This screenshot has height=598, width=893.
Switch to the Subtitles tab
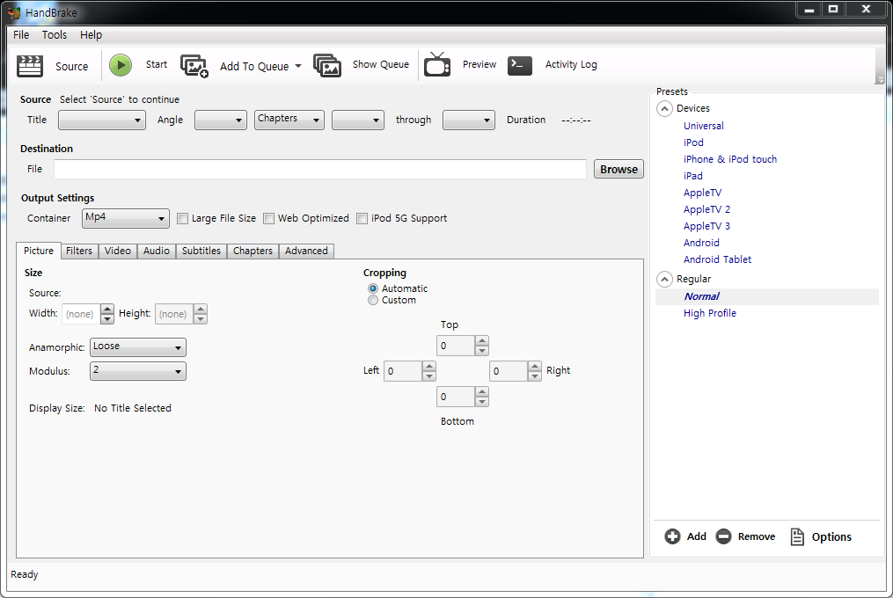click(x=201, y=252)
